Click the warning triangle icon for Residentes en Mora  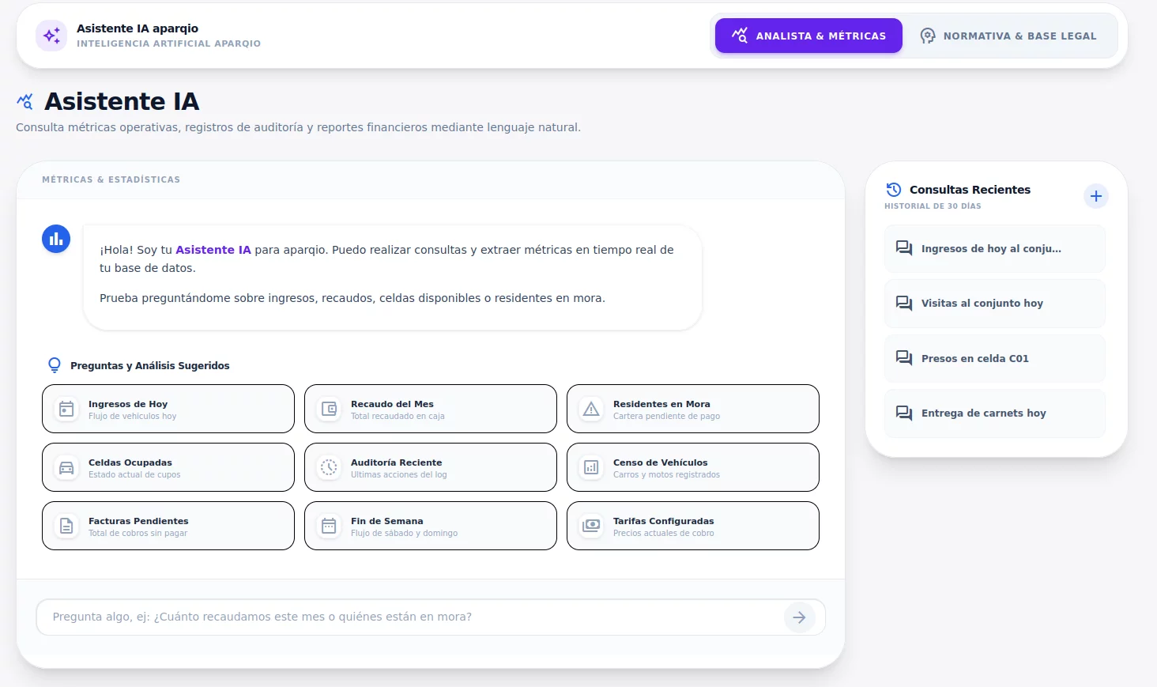click(x=591, y=409)
